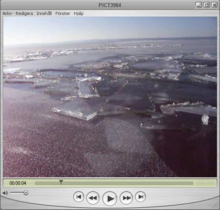
Task: Open the Arkiv menu
Action: click(x=7, y=14)
